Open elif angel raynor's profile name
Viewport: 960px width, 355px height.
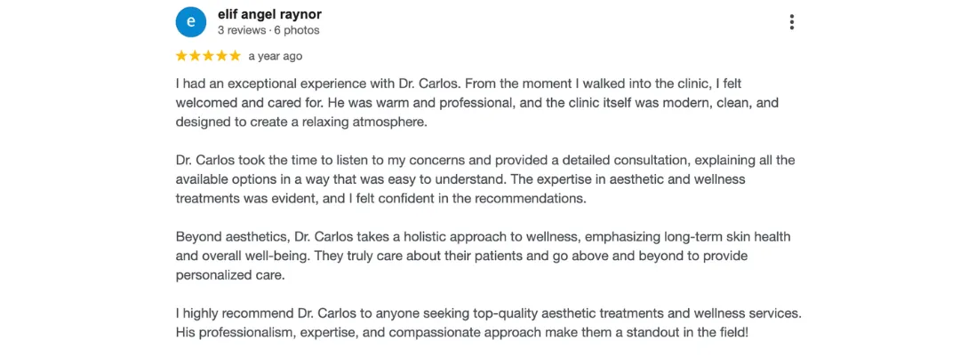(269, 14)
